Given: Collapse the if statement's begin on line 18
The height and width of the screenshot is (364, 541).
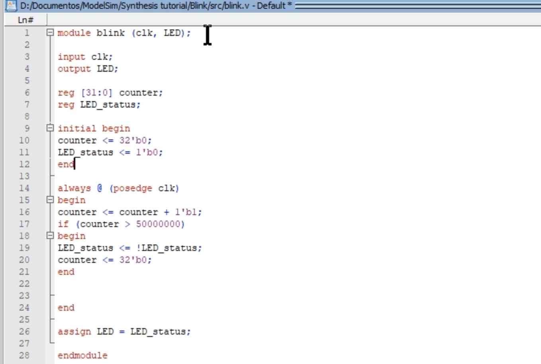Looking at the screenshot, I should tap(50, 236).
